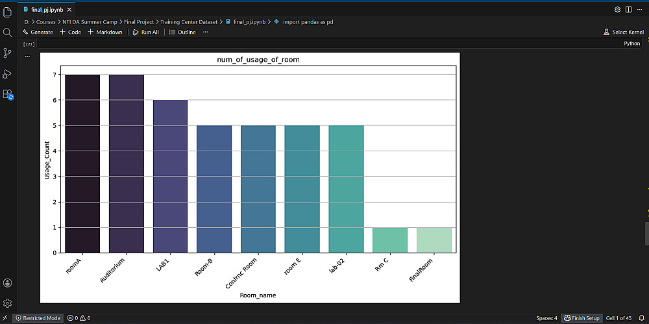Open the Explorer view in activity bar
Screen dimensions: 649x324
tap(7, 12)
